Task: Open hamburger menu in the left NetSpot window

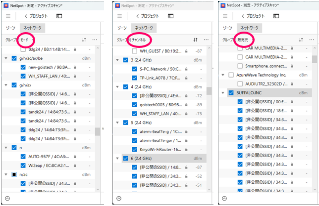Action: pyautogui.click(x=8, y=16)
